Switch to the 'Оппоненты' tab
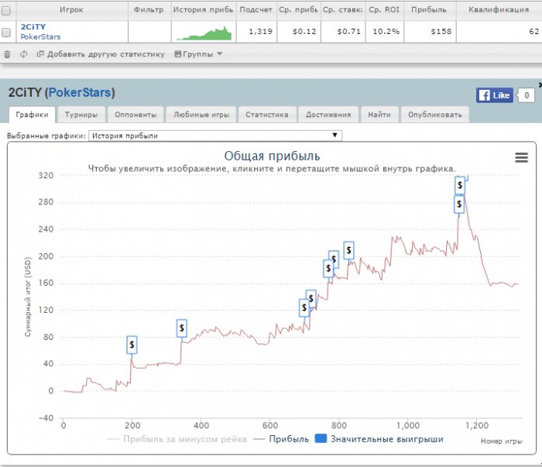The image size is (542, 467). click(x=135, y=115)
